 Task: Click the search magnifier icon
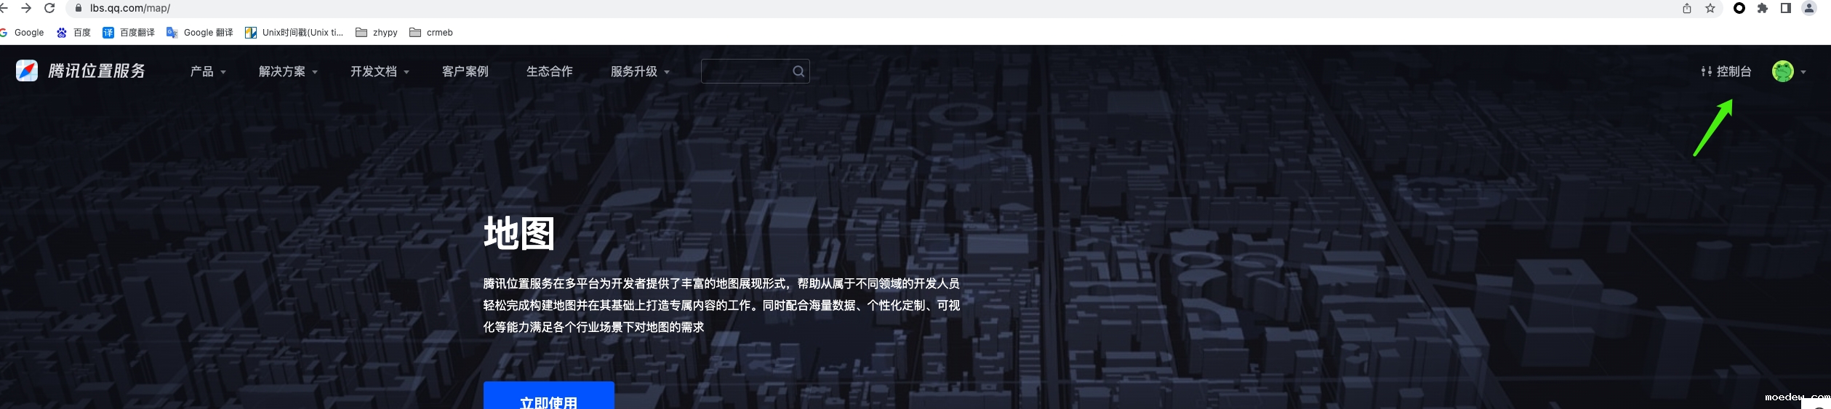click(x=798, y=71)
